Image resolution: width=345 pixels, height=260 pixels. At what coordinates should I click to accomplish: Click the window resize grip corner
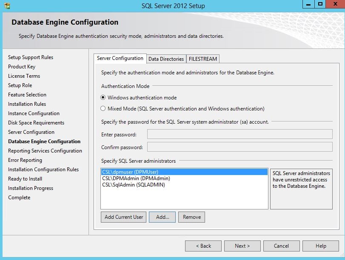coord(342,255)
